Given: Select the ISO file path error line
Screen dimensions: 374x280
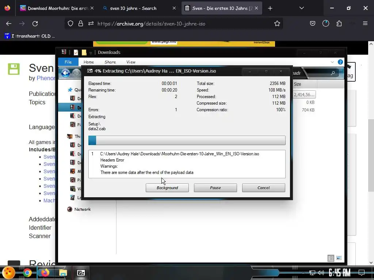Looking at the screenshot, I should (180, 154).
